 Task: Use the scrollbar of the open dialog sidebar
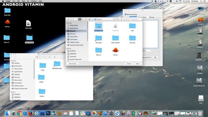click(x=87, y=32)
